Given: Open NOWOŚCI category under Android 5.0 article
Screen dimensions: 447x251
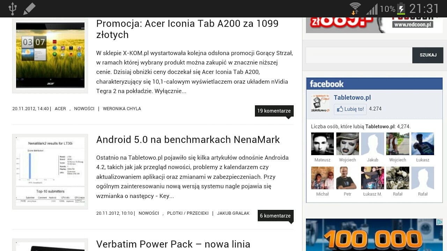Looking at the screenshot, I should 149,213.
